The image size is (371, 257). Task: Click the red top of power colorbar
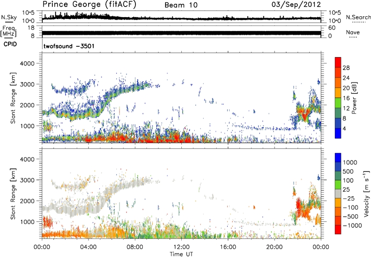tap(338, 62)
